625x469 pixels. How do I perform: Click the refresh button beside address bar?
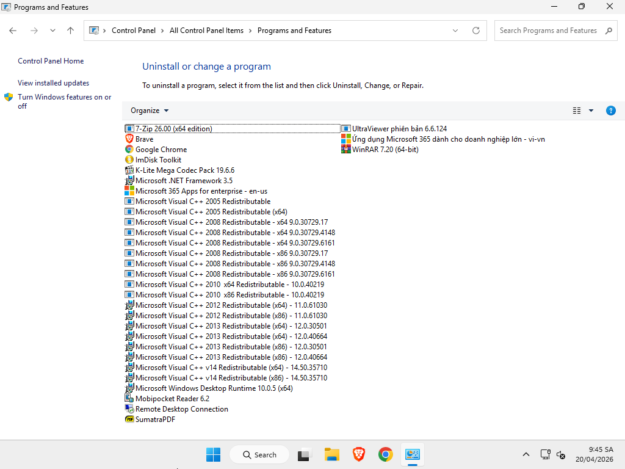476,31
